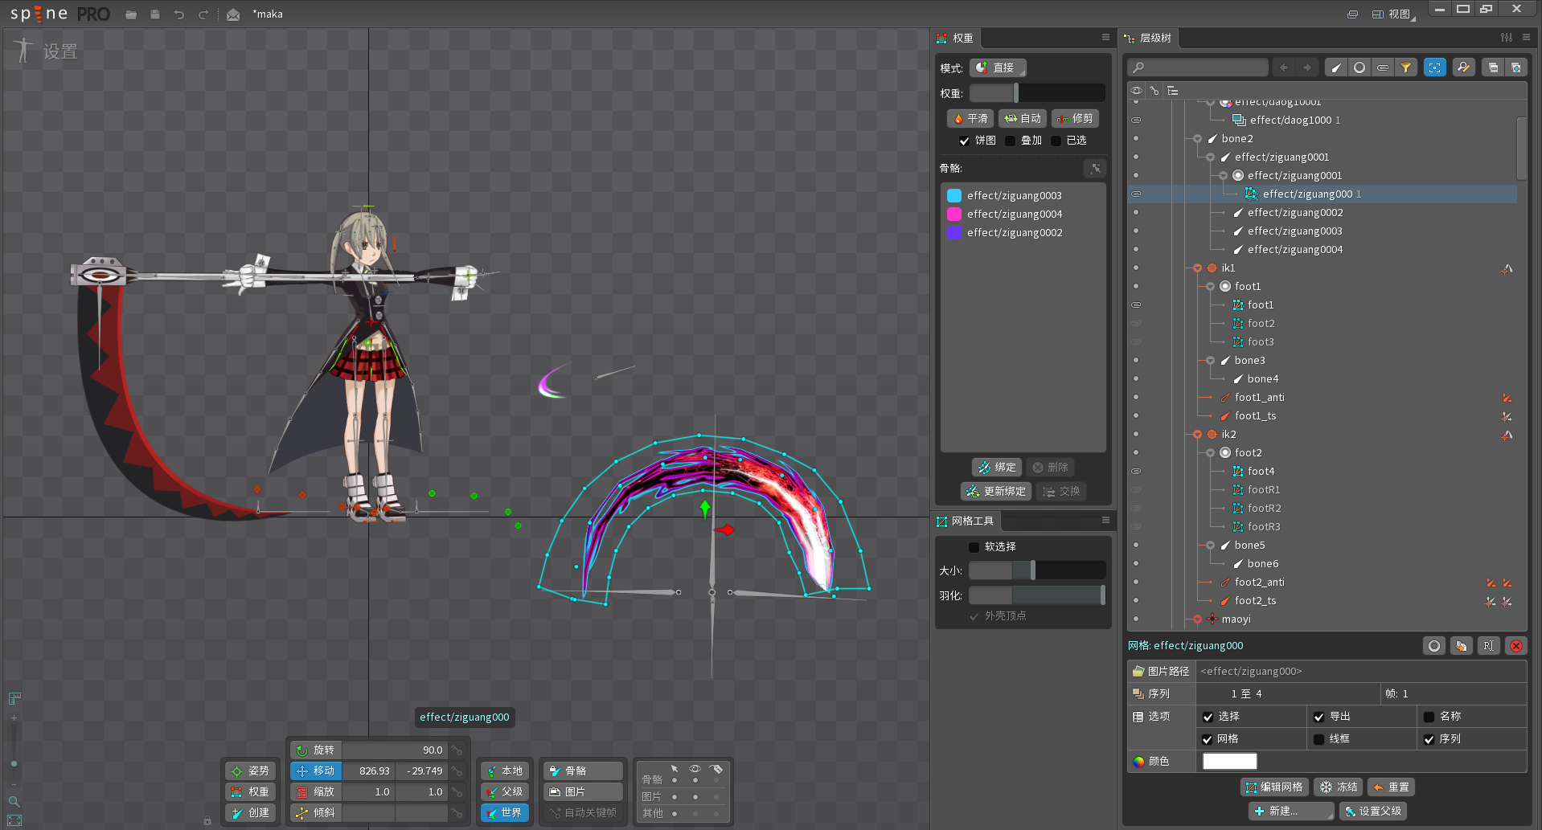This screenshot has height=830, width=1542.
Task: Open the 直接 mode dropdown
Action: (x=998, y=68)
